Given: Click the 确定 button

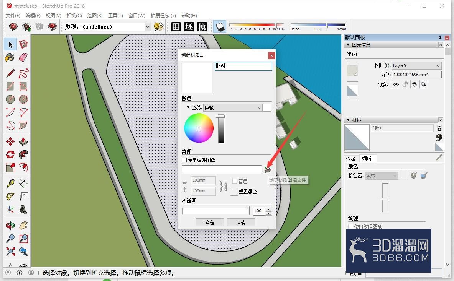Looking at the screenshot, I should coord(210,223).
